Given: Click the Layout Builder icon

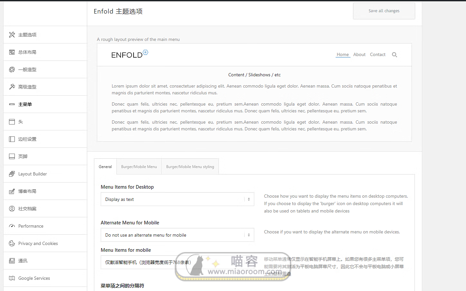Looking at the screenshot, I should point(12,174).
